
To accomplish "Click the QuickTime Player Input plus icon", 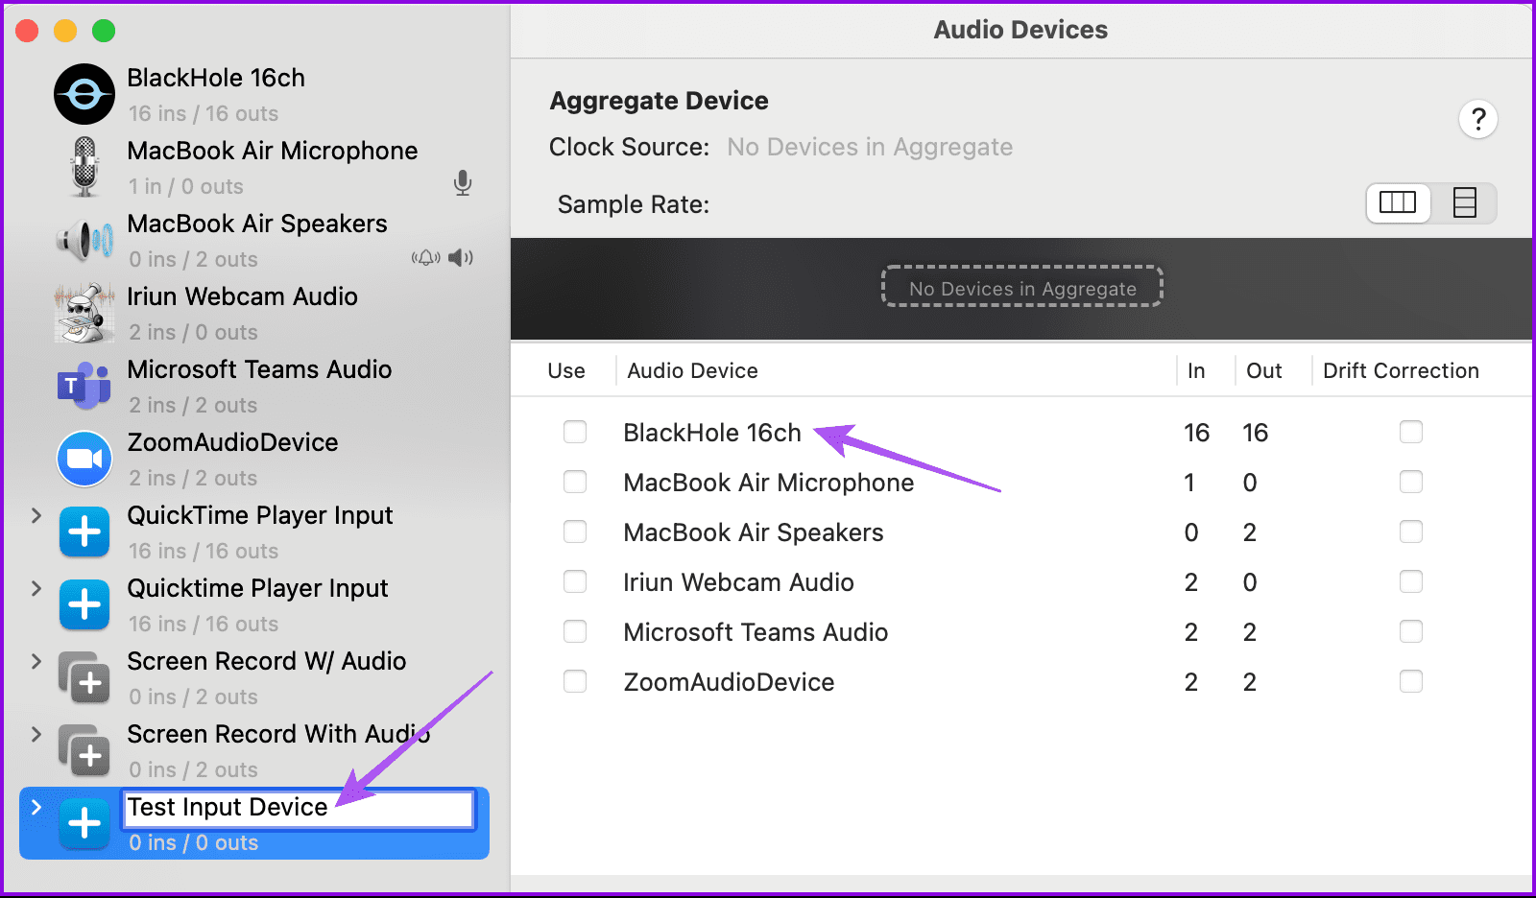I will pos(84,531).
